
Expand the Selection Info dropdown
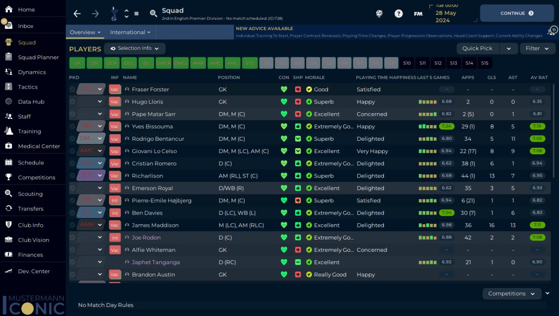coord(135,49)
